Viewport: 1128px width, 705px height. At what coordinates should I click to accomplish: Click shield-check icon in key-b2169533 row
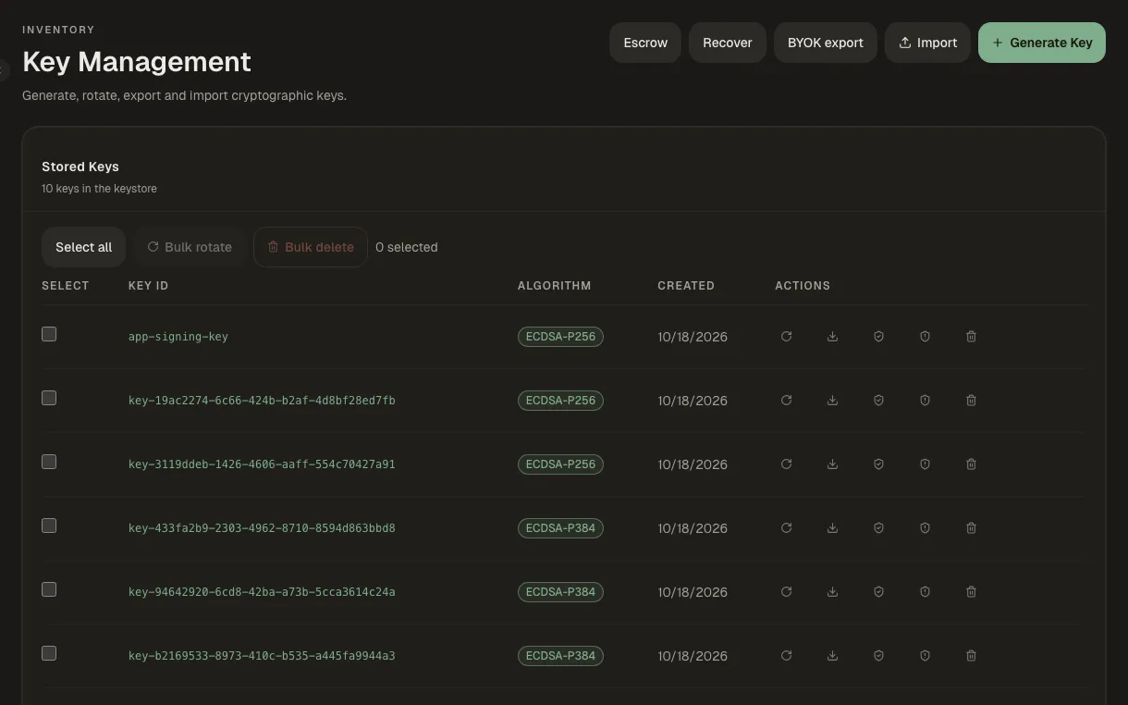(x=878, y=656)
